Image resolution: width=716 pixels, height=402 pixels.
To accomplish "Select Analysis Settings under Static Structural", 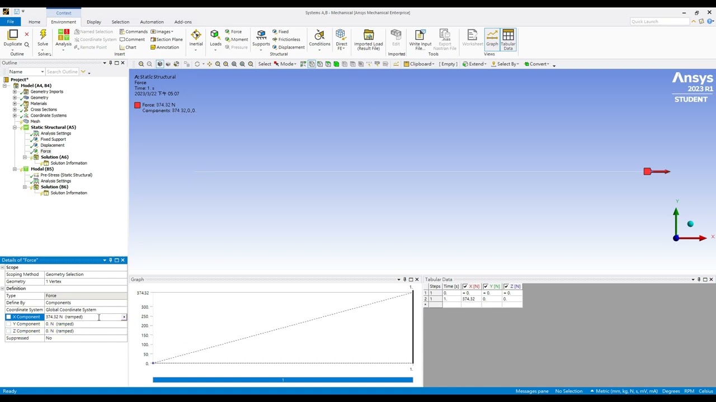I will point(56,133).
